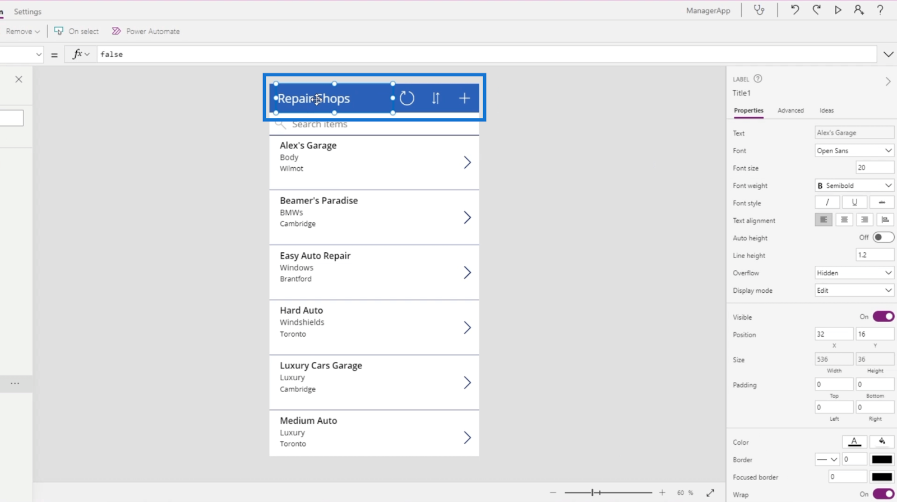
Task: Close the left panel with X
Action: click(19, 79)
